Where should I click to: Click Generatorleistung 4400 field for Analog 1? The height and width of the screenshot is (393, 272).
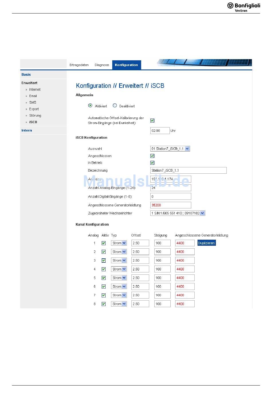tap(185, 243)
